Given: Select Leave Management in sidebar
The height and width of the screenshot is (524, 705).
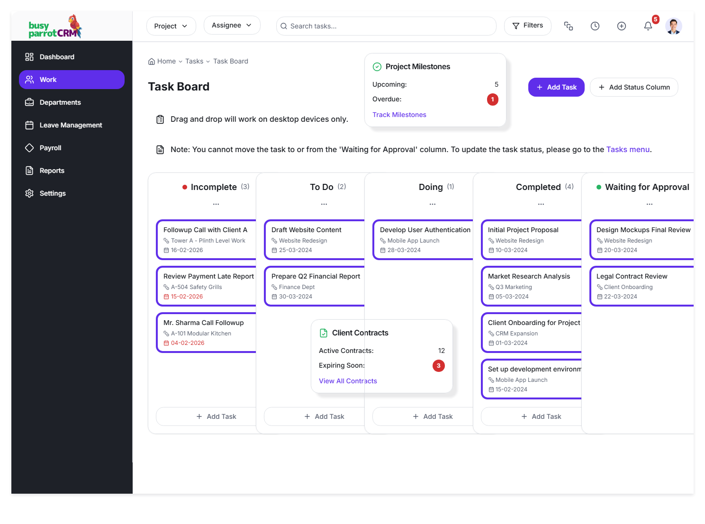Looking at the screenshot, I should point(71,125).
